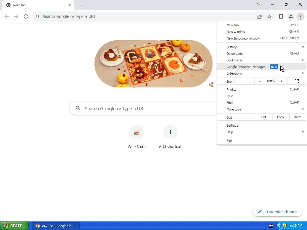Click the 100% zoom value
Screen dimensions: 307x230
pyautogui.click(x=271, y=81)
